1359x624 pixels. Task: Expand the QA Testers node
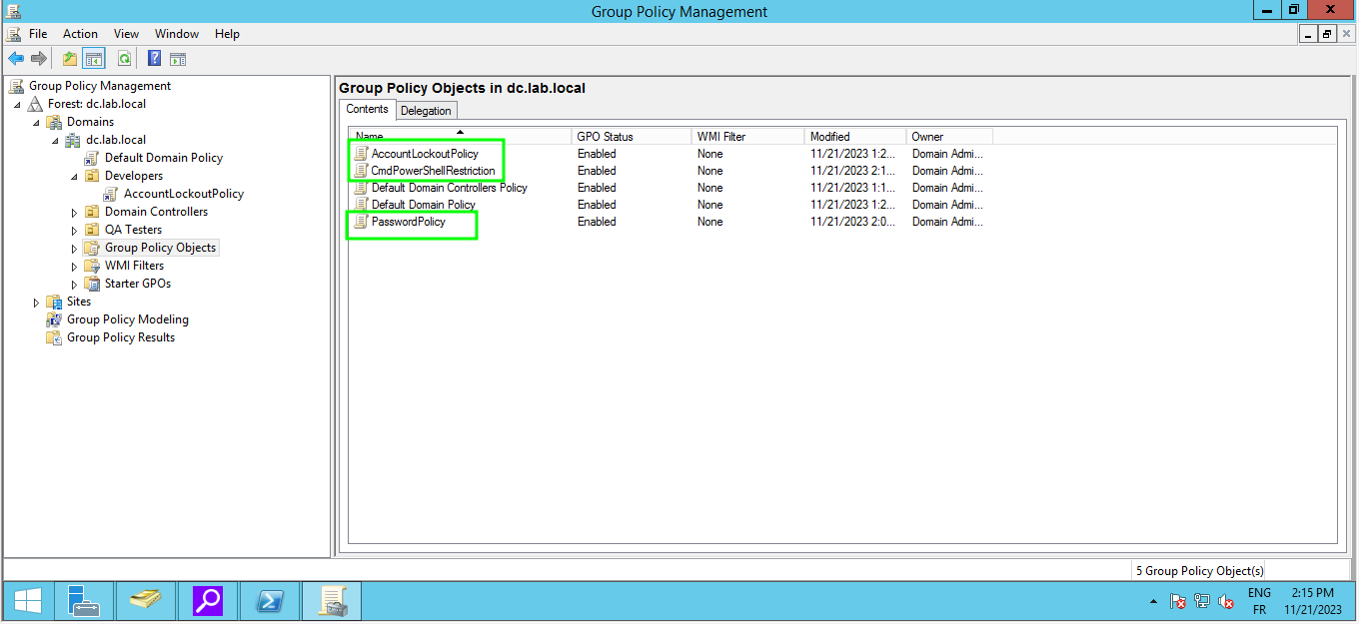74,231
